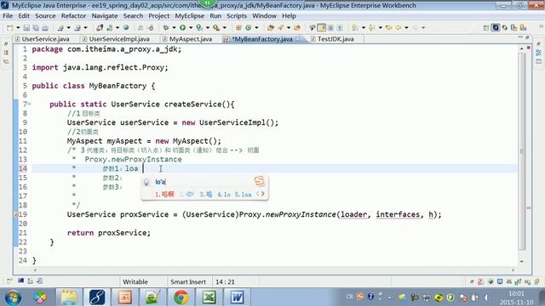Toggle Mark Occurrences highlighted toolbar button
The height and width of the screenshot is (306, 545).
pos(322,28)
